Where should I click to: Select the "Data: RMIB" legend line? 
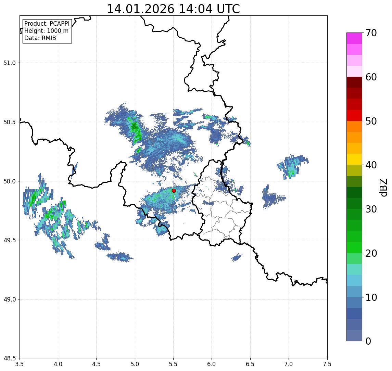coord(40,38)
